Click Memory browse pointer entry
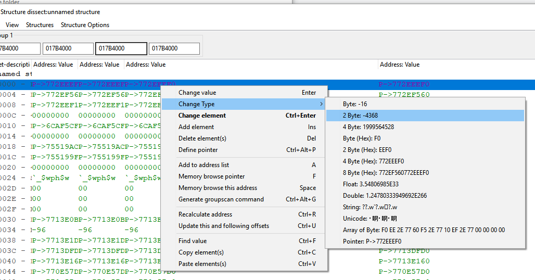 tap(211, 176)
